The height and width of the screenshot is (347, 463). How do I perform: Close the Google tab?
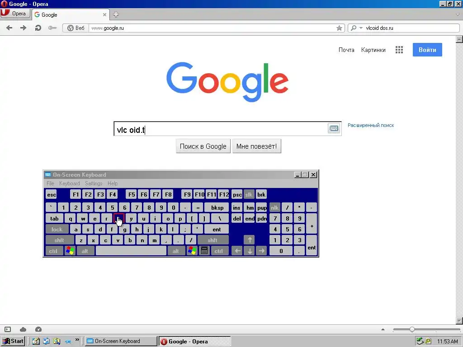click(x=104, y=15)
